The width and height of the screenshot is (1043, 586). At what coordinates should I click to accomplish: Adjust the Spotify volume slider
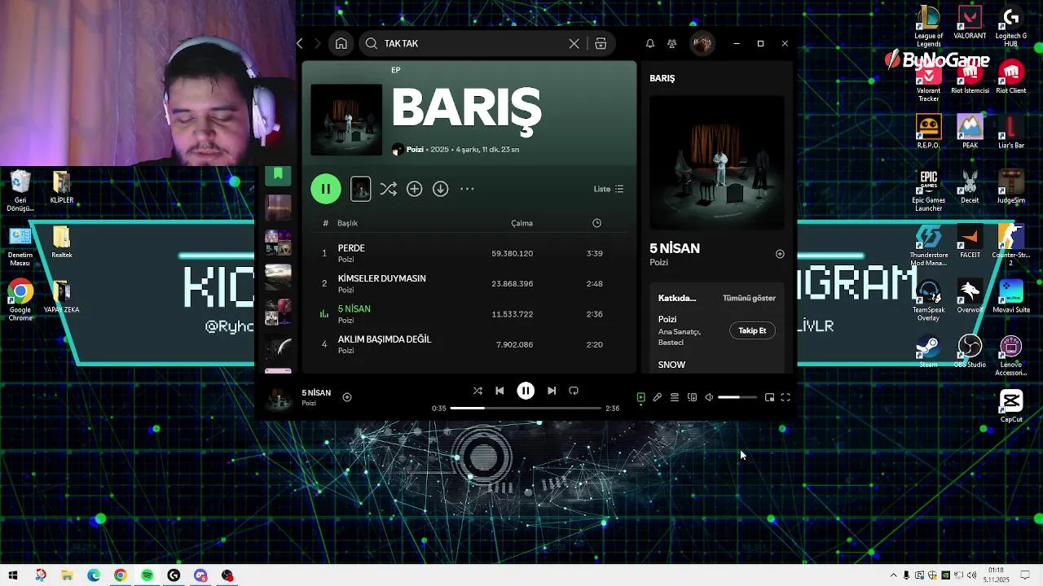pos(737,397)
